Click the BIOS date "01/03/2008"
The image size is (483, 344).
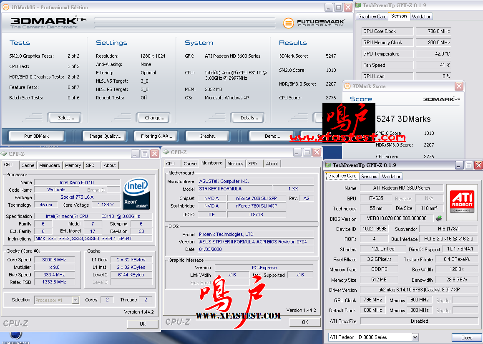tap(255, 249)
